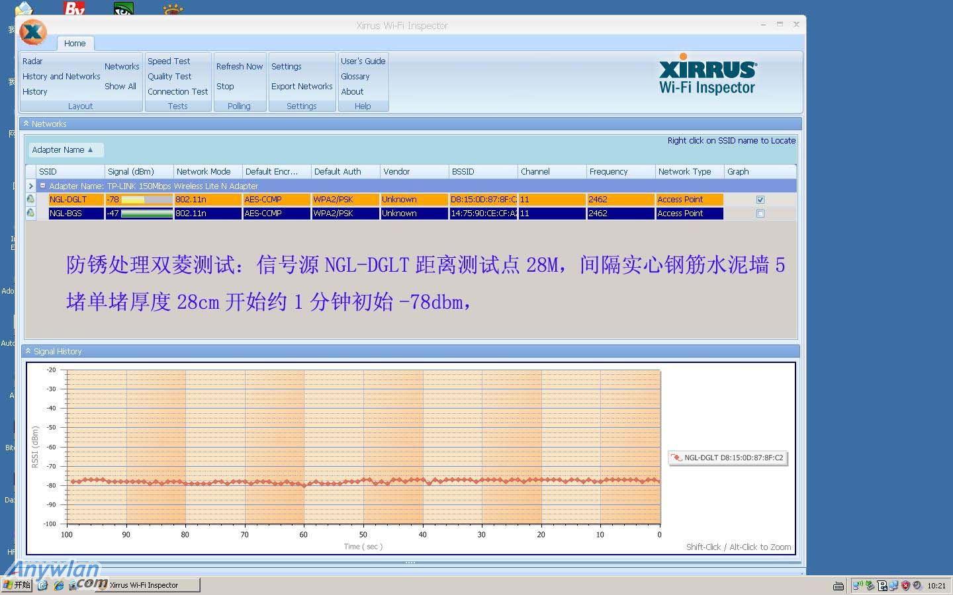Click the NGL-DGLT legend marker icon

(676, 457)
